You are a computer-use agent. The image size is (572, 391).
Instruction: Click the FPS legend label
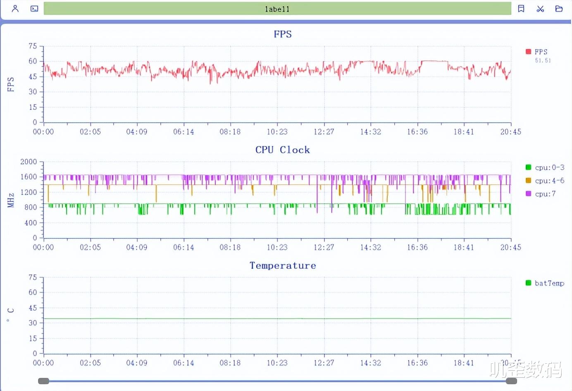tap(541, 52)
